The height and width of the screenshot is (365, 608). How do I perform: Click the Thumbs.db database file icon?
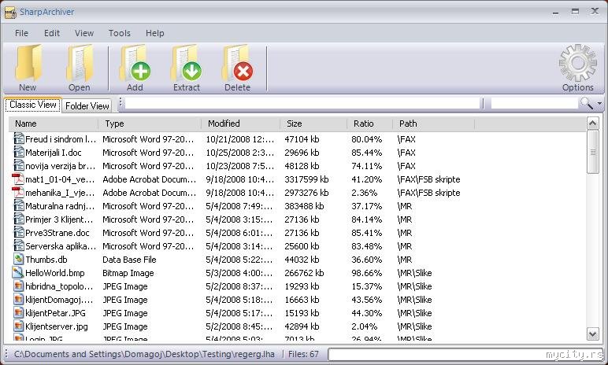[x=19, y=260]
